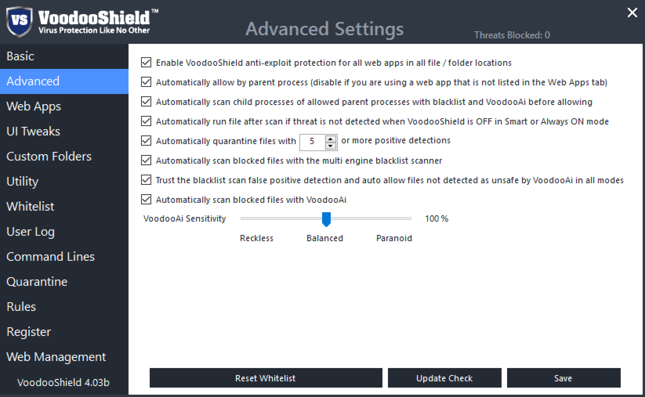This screenshot has width=645, height=397.
Task: Toggle trust blacklist scan false positive option
Action: click(x=146, y=180)
